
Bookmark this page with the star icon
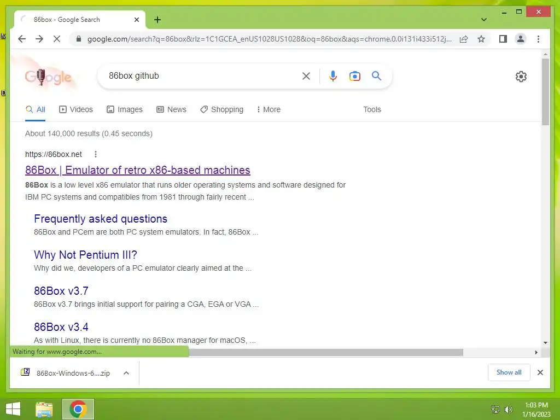pos(481,39)
